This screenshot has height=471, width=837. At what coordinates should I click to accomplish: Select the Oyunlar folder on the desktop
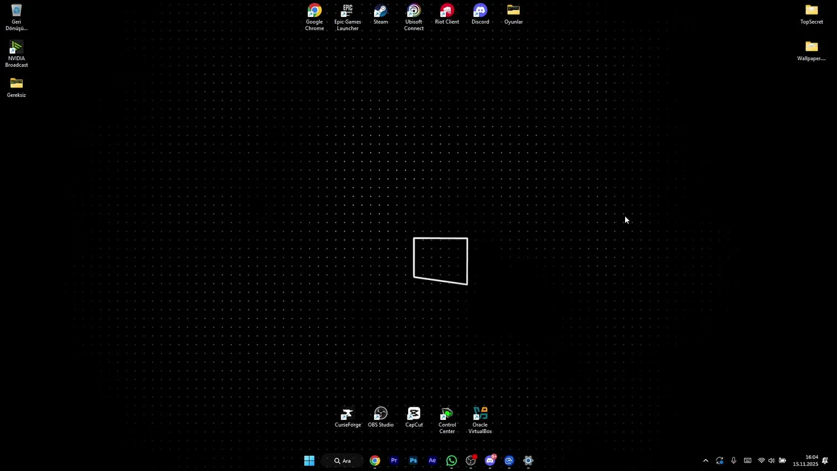[513, 14]
